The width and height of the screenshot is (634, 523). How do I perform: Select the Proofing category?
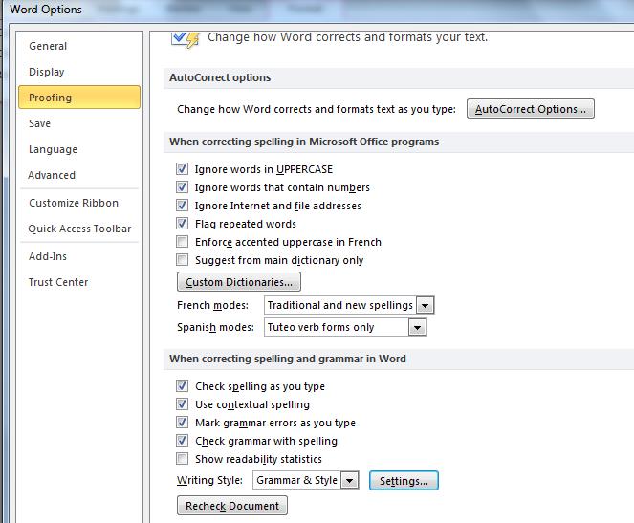click(x=79, y=98)
